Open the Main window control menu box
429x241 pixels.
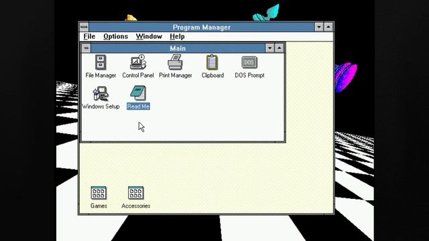86,48
